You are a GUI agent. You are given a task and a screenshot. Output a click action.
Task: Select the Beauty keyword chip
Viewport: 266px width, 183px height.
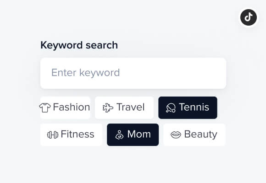coord(194,135)
